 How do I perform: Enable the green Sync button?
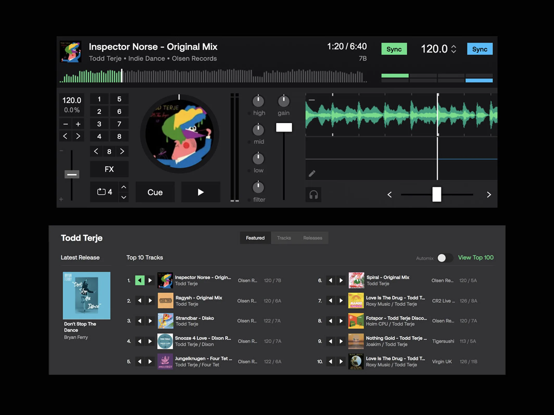[x=394, y=49]
